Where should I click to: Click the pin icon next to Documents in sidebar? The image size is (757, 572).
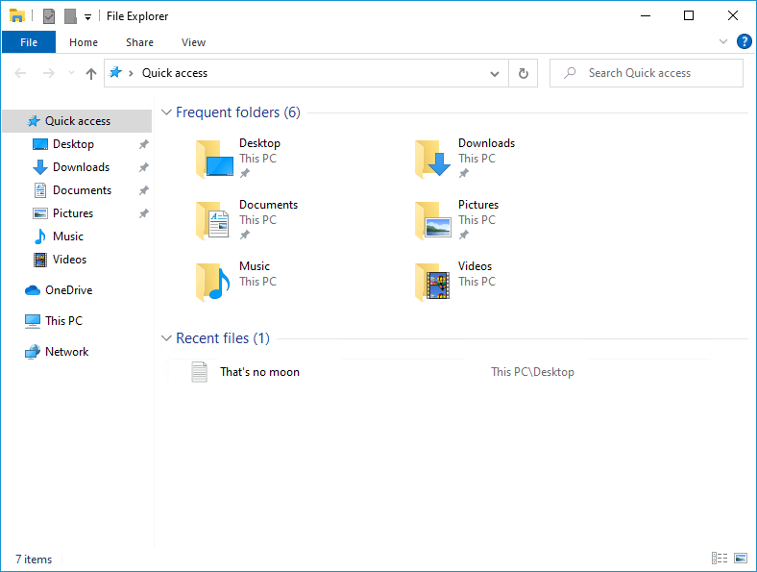coord(143,190)
